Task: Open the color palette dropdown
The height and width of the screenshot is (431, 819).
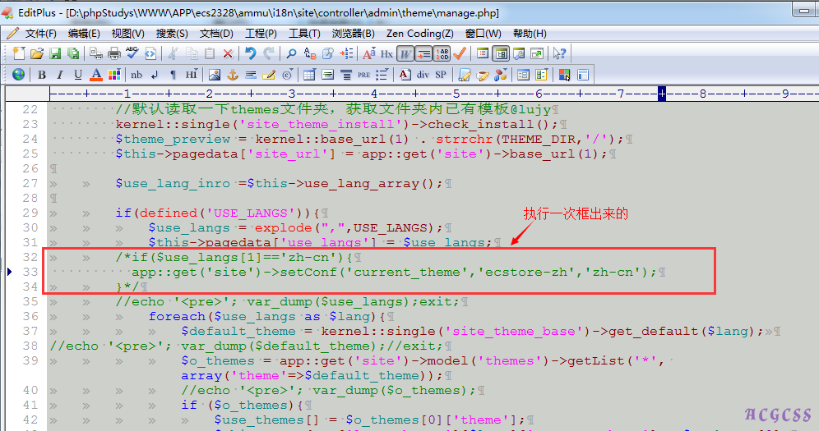Action: [115, 75]
